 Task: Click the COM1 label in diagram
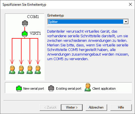(33, 17)
